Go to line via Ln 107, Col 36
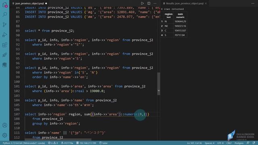This screenshot has height=145, width=258. (x=194, y=143)
